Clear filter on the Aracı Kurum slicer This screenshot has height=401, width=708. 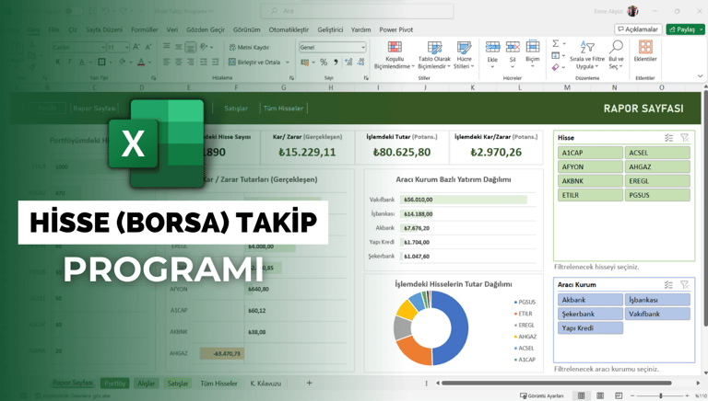(x=685, y=285)
